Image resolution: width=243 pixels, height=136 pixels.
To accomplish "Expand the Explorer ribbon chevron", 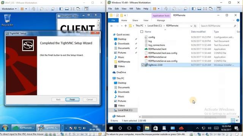I will pos(234,20).
